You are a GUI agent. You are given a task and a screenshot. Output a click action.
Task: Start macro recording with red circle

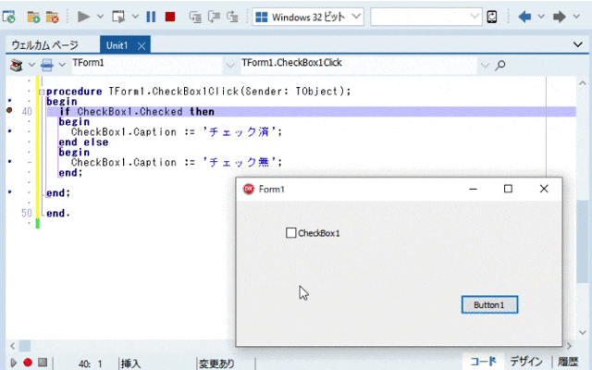(28, 363)
